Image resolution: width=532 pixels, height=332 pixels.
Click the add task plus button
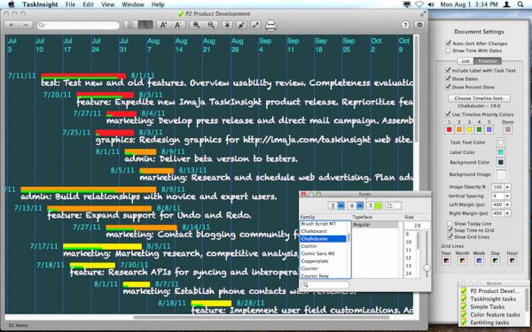[12, 25]
